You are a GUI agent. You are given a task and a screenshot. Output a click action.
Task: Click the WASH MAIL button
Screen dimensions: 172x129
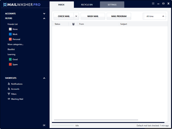click(93, 16)
